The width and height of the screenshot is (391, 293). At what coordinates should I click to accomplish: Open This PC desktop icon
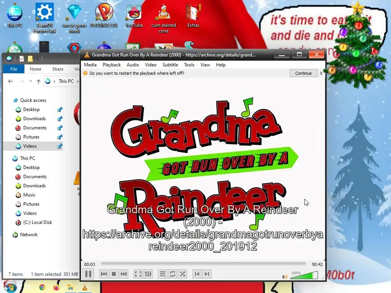(15, 15)
